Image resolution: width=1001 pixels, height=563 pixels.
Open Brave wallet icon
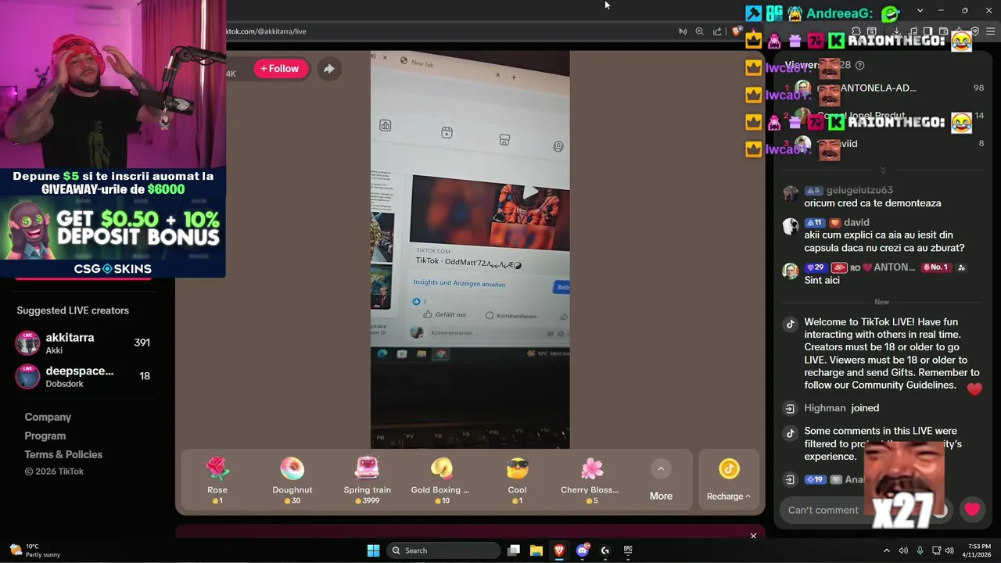click(943, 31)
